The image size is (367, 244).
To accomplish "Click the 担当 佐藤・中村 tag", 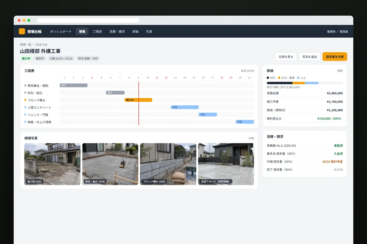I will pos(88,59).
